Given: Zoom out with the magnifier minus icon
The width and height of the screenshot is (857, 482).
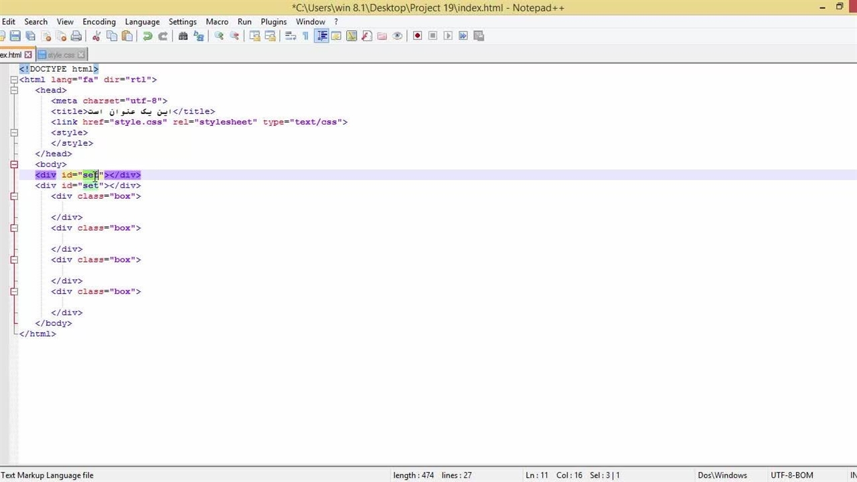Looking at the screenshot, I should (x=234, y=36).
